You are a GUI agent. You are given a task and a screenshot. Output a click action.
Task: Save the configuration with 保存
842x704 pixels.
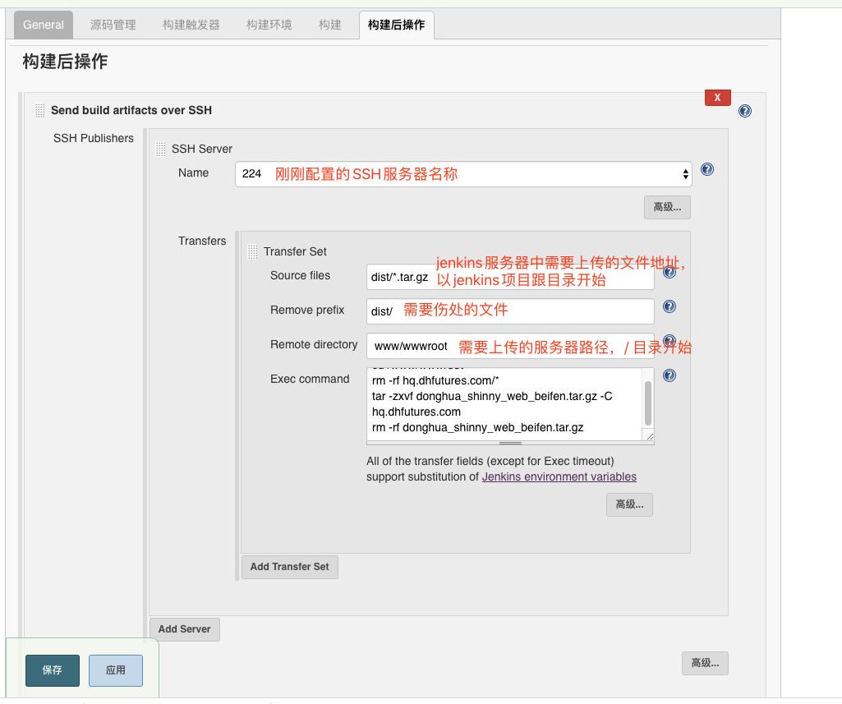(53, 670)
